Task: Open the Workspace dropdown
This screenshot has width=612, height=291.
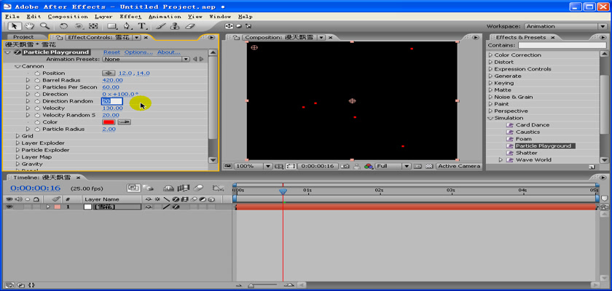Action: point(566,26)
